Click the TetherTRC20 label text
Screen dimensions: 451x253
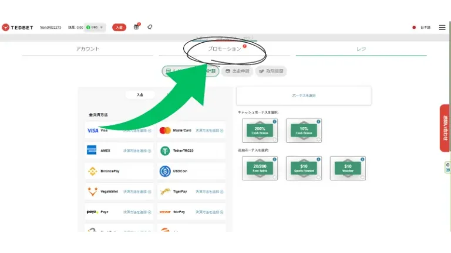tap(183, 151)
